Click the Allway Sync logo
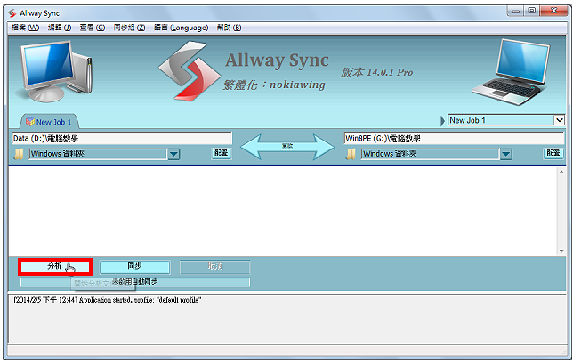The width and height of the screenshot is (581, 363). tap(190, 71)
